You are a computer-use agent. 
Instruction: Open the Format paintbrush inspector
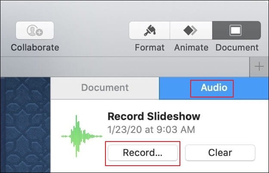149,31
